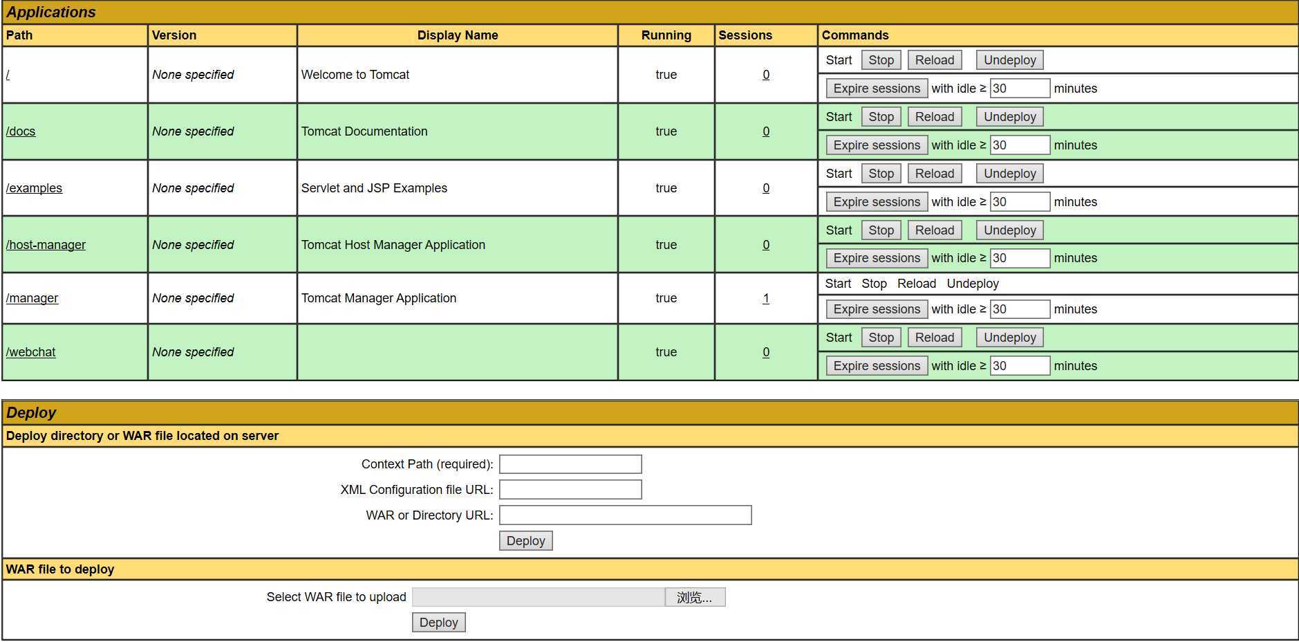Image resolution: width=1299 pixels, height=642 pixels.
Task: Reload the /docs application
Action: pyautogui.click(x=935, y=117)
